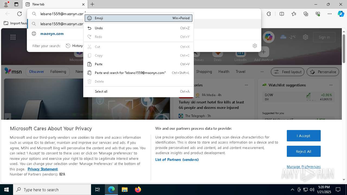Open the taskbar clock and date

click(324, 190)
